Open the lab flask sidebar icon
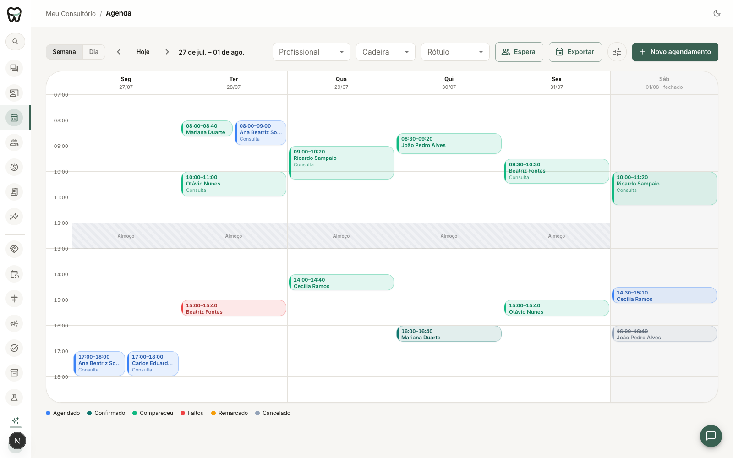This screenshot has height=458, width=733. (x=14, y=398)
